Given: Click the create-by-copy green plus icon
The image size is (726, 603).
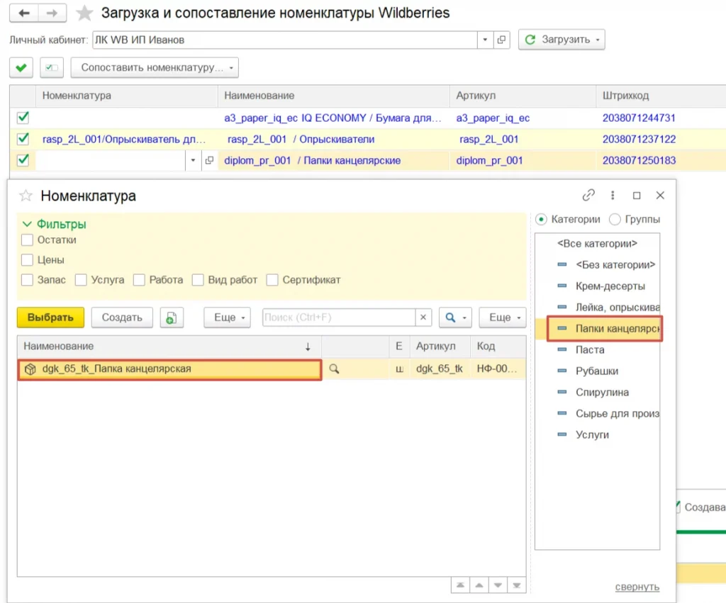Looking at the screenshot, I should click(x=171, y=317).
